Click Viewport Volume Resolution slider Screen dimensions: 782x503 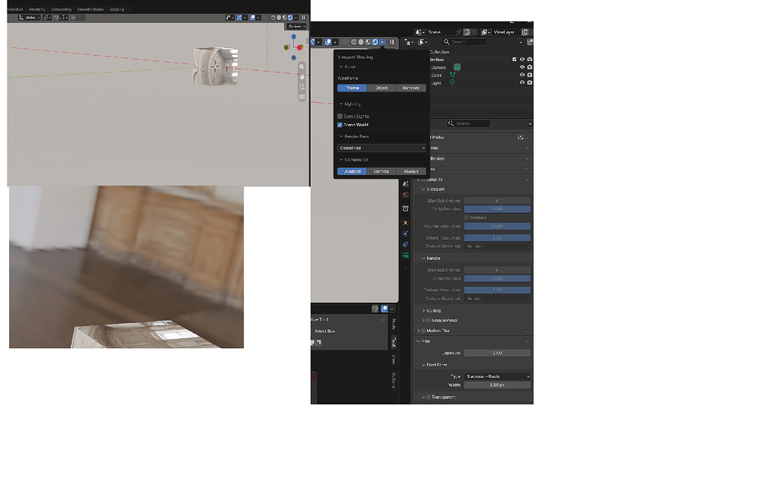(x=497, y=227)
